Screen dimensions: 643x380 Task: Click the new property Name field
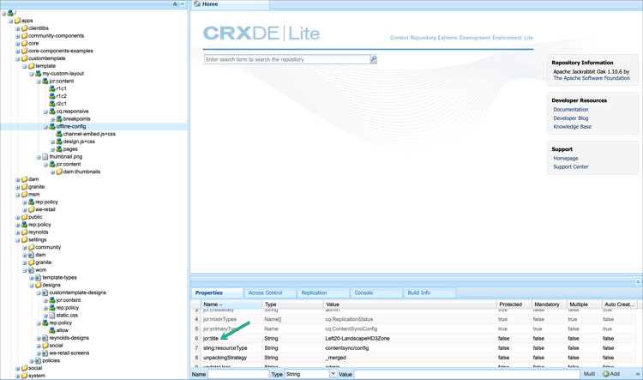tap(238, 374)
